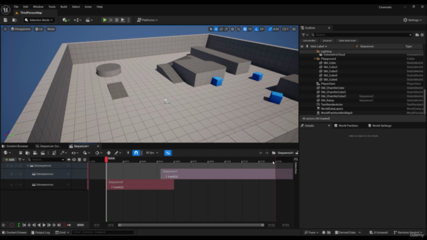Open the Output Log
This screenshot has width=427, height=240.
41,233
